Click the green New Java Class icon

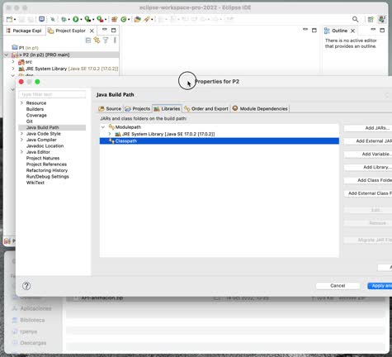click(124, 19)
